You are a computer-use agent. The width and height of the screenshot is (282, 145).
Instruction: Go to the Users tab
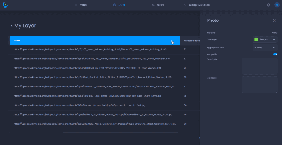(158, 5)
